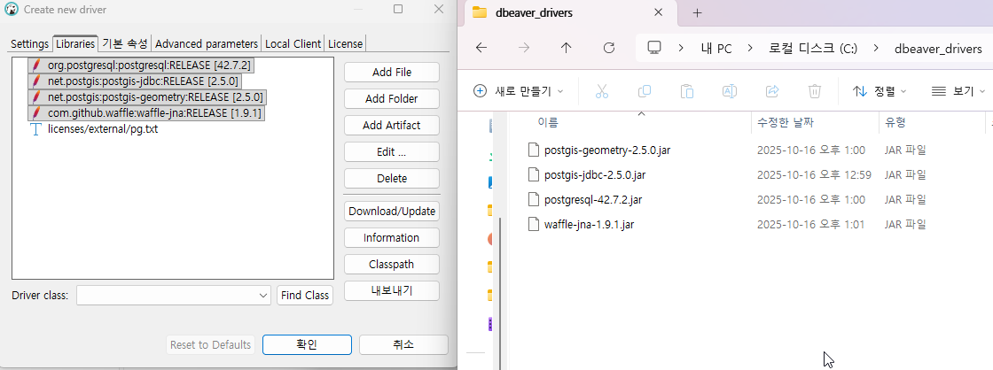Click the file icon of postgis-geometry-2.5.0.jar
The height and width of the screenshot is (370, 993).
click(533, 150)
